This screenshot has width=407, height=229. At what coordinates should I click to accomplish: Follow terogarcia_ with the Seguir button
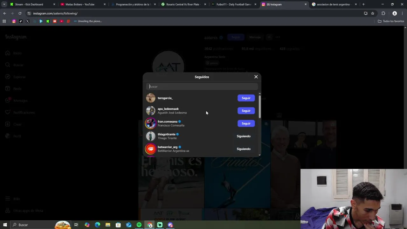246,98
